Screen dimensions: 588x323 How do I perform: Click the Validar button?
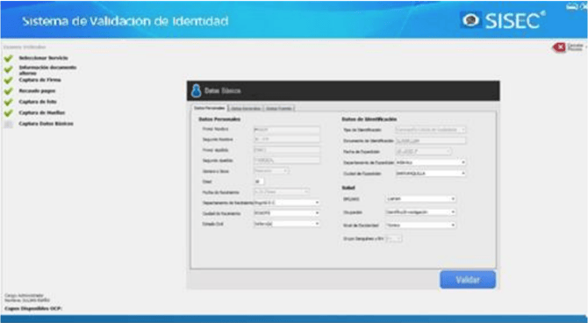468,280
